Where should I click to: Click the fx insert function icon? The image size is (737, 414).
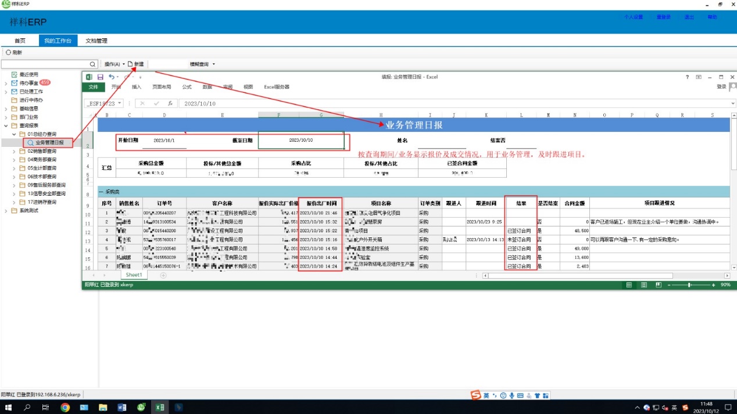[x=170, y=103]
